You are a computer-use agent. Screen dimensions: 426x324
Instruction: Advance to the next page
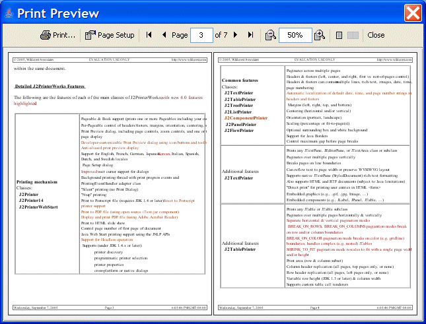tap(236, 35)
